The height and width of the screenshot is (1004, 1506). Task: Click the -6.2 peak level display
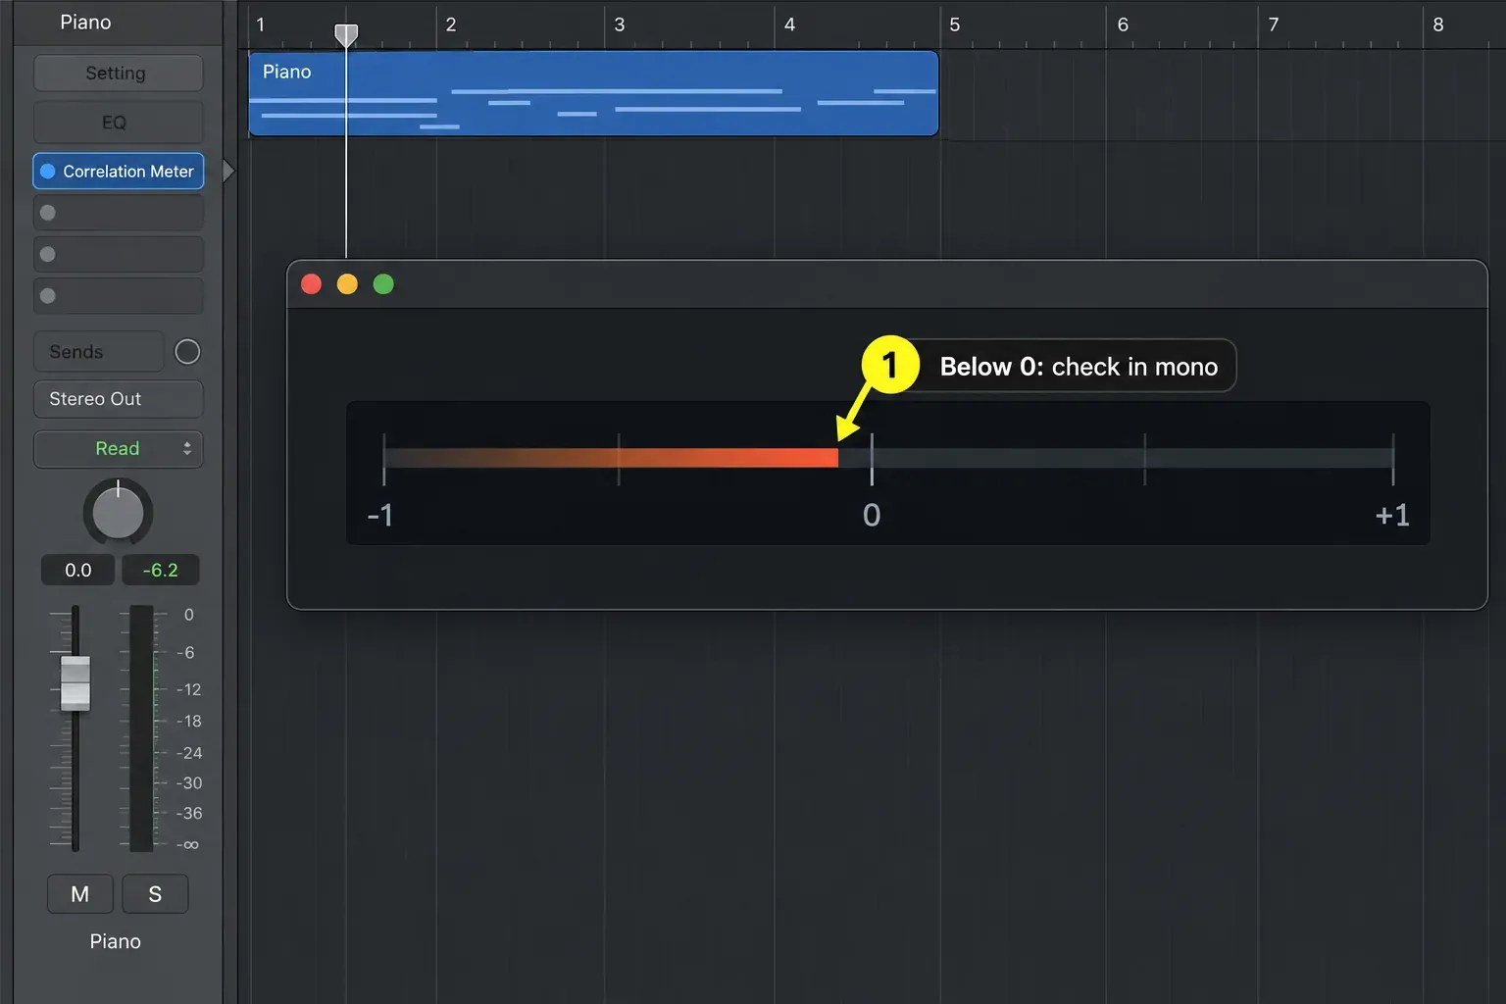(161, 570)
